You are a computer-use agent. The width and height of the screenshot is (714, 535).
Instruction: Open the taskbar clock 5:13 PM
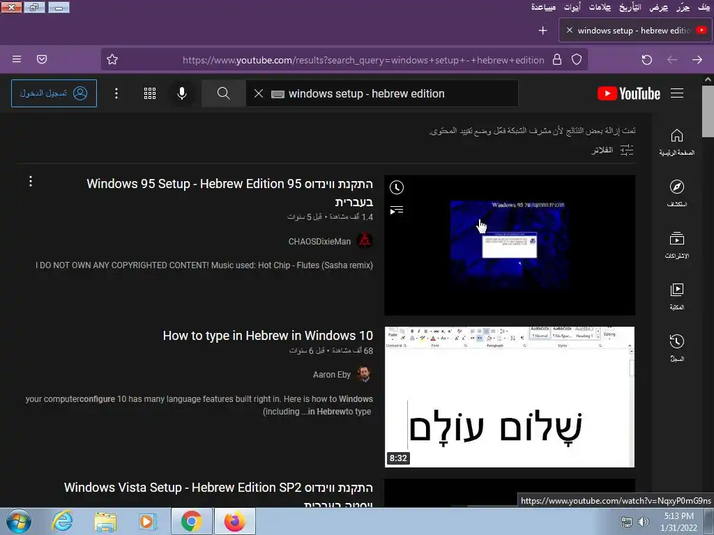(x=678, y=522)
